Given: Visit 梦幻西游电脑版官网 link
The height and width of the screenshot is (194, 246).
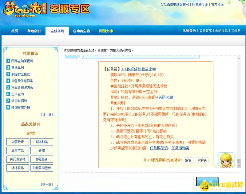Looking at the screenshot, I should [175, 4].
